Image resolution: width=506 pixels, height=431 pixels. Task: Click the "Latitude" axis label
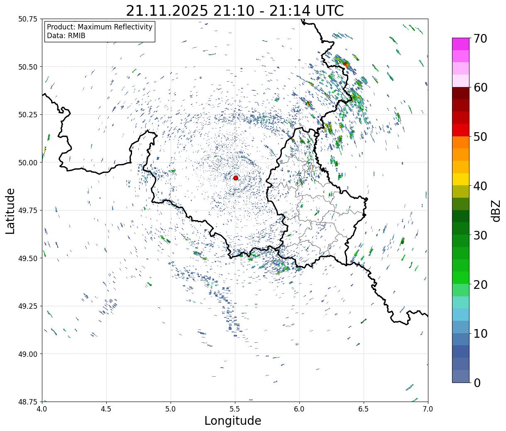click(10, 211)
